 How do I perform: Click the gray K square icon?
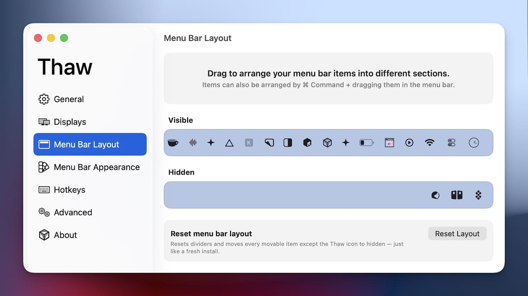(x=249, y=143)
